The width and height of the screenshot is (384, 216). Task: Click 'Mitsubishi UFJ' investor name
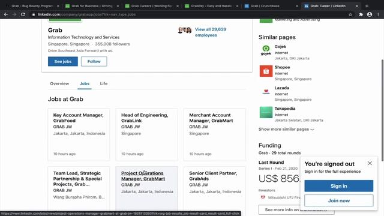point(284,197)
